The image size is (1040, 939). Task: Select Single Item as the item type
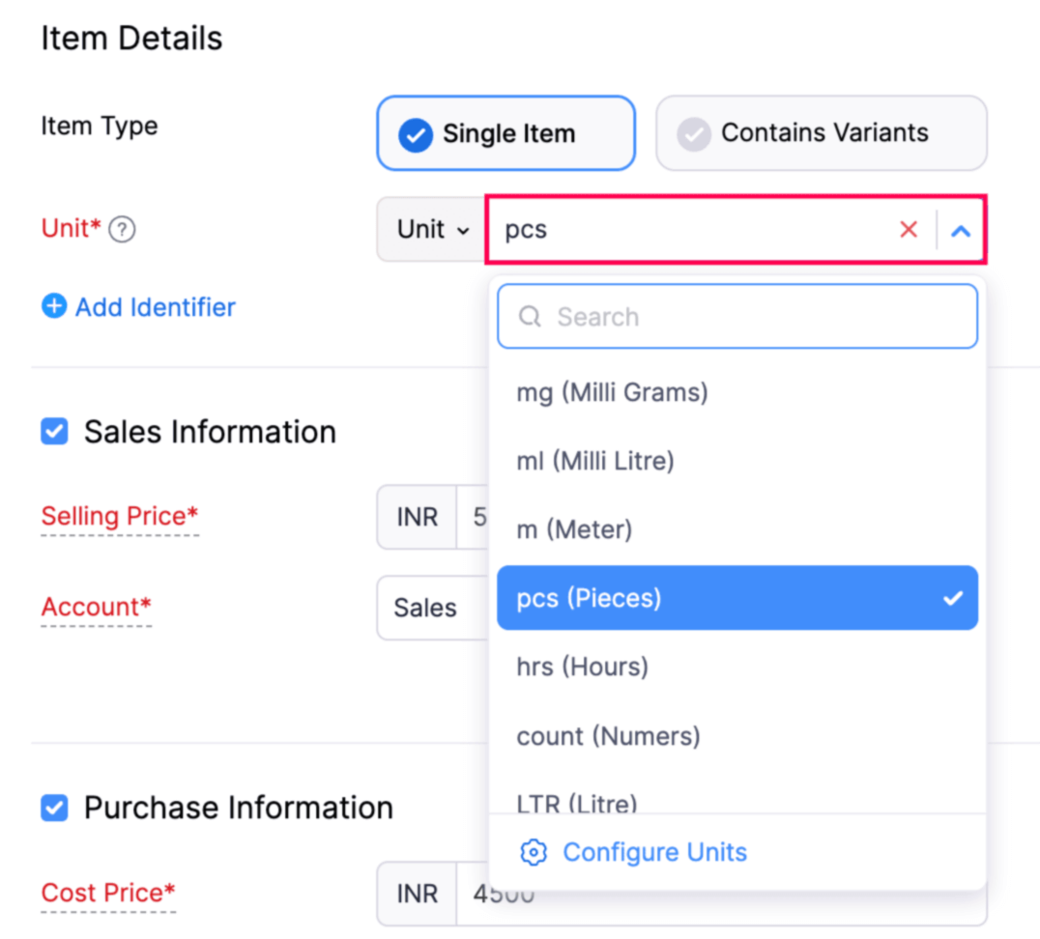505,133
